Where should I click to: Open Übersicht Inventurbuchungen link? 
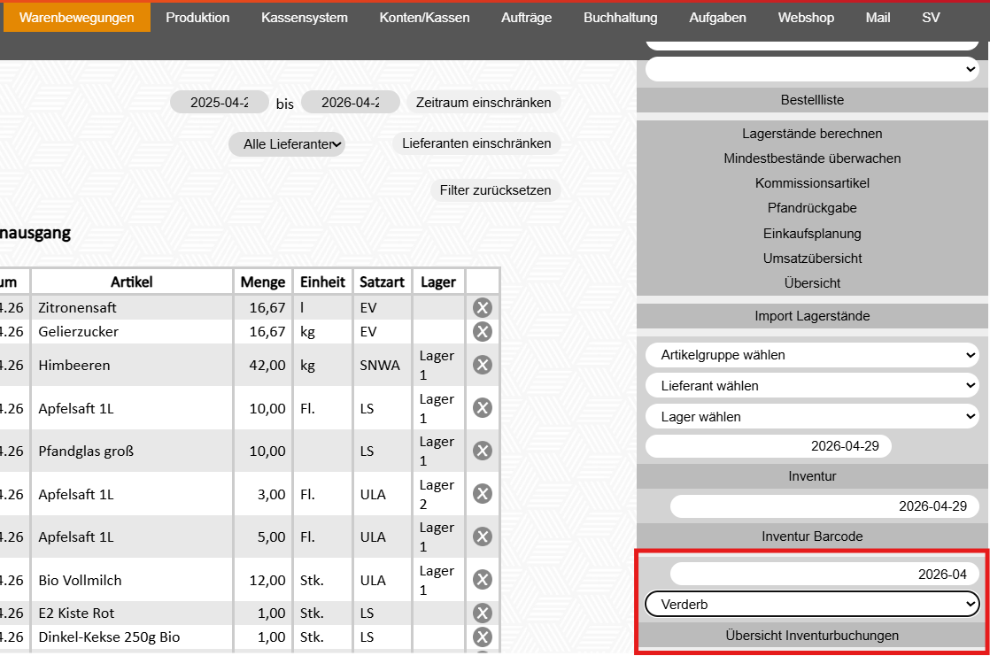812,636
